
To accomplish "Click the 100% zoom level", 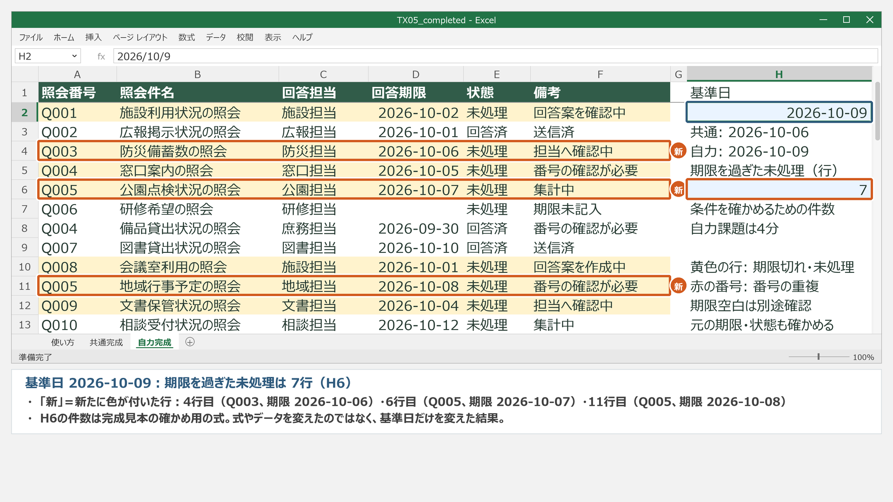I will tap(863, 357).
